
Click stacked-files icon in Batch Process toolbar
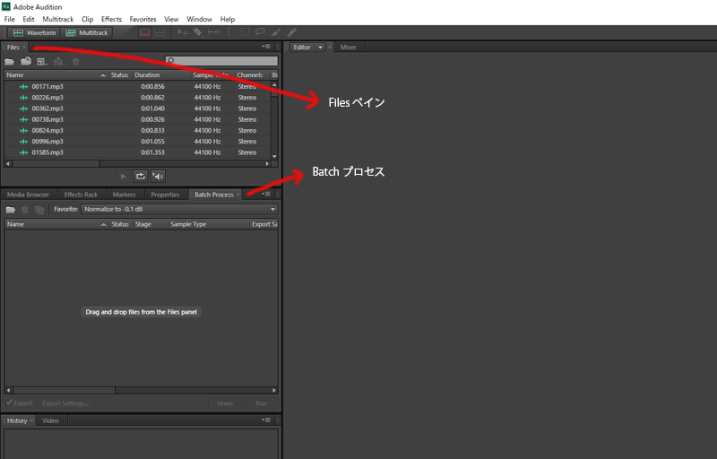39,210
